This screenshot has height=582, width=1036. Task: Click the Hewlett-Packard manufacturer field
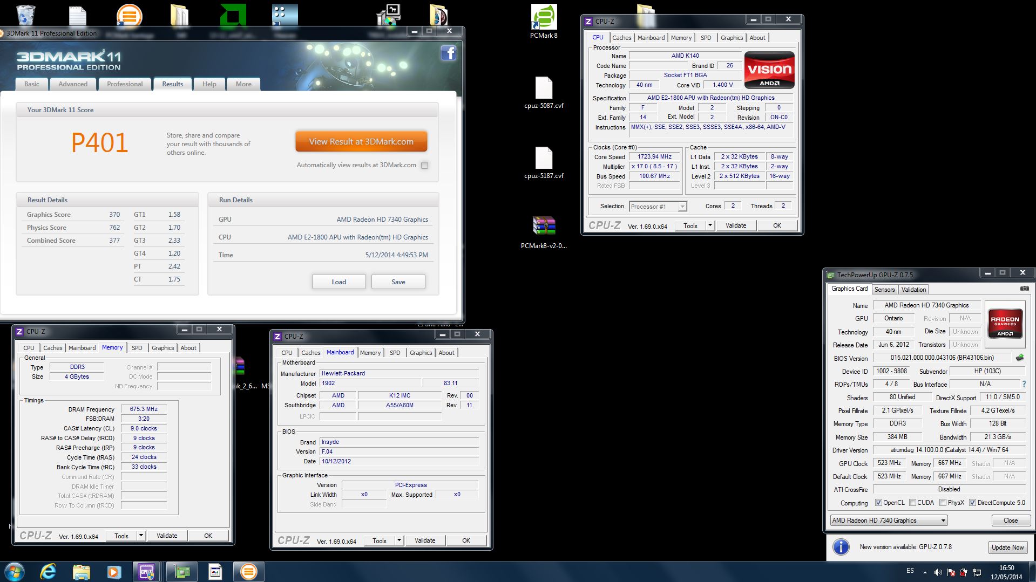tap(399, 373)
